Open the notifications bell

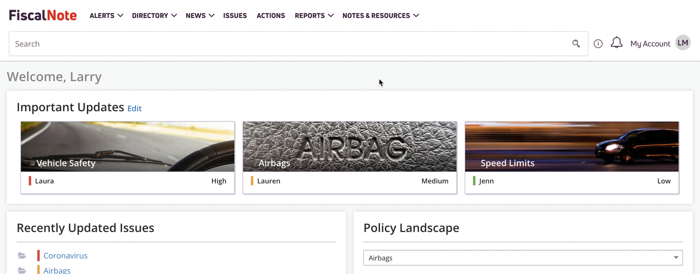point(617,43)
